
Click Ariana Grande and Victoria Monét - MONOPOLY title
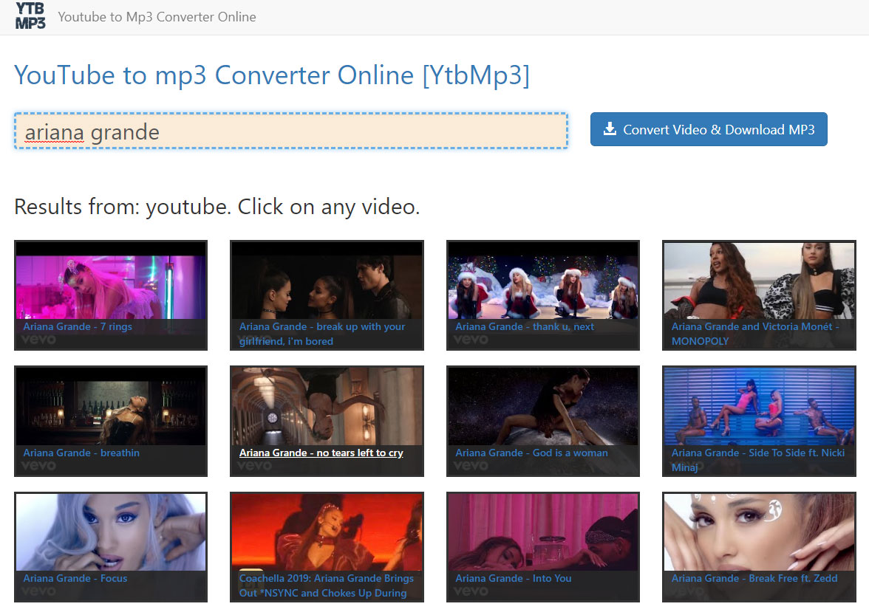pyautogui.click(x=755, y=334)
